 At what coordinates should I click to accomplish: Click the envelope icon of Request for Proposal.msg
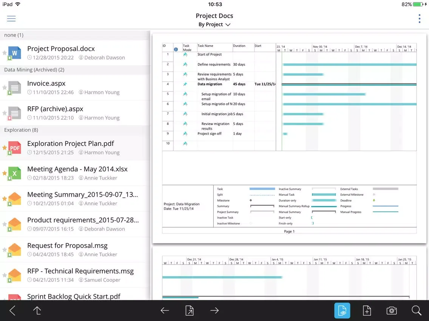point(14,250)
